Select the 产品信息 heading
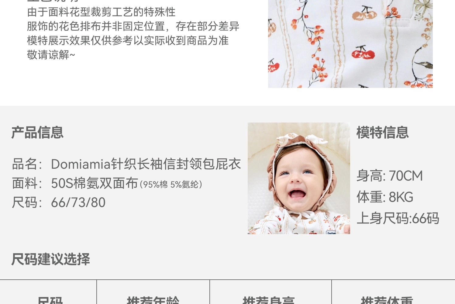Viewport: 455px width, 304px height. pos(37,133)
